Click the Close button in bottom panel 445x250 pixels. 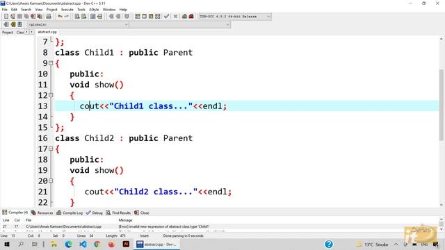coord(142,212)
